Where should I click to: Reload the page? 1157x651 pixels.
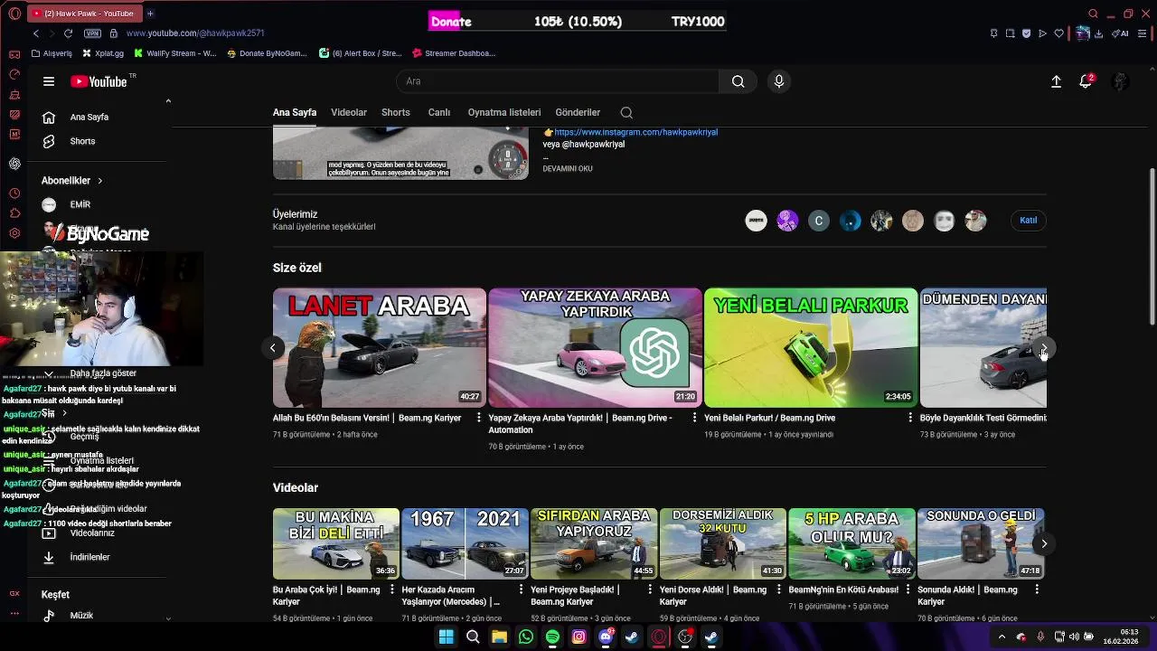(x=68, y=33)
